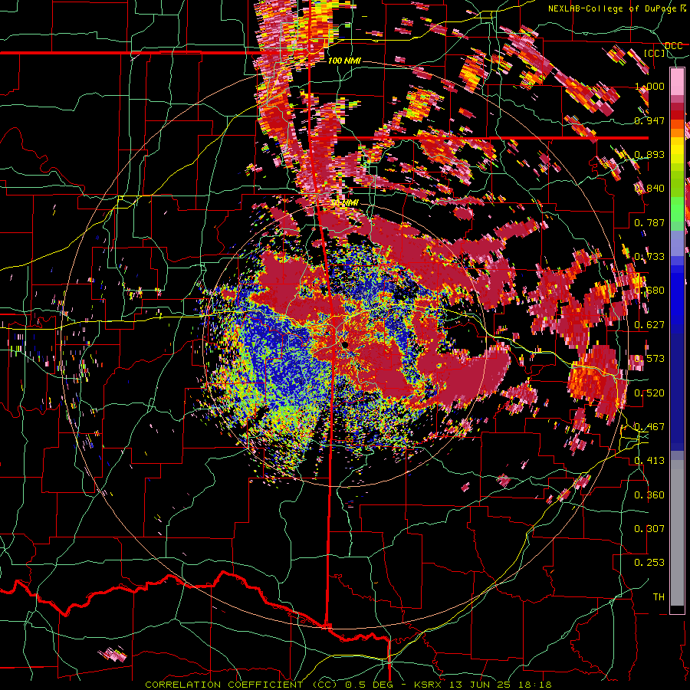Screen dimensions: 690x690
Task: Click the 100 NMI range ring label
Action: 344,61
